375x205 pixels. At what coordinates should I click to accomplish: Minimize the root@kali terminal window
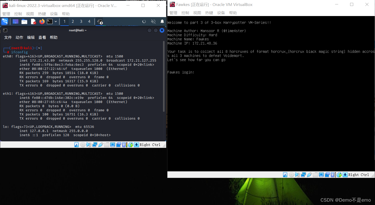click(x=150, y=30)
